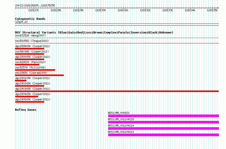Click the chr12:116126169..116135256 coordinate label
Image resolution: width=226 pixels, height=149 pixels.
(35, 6)
